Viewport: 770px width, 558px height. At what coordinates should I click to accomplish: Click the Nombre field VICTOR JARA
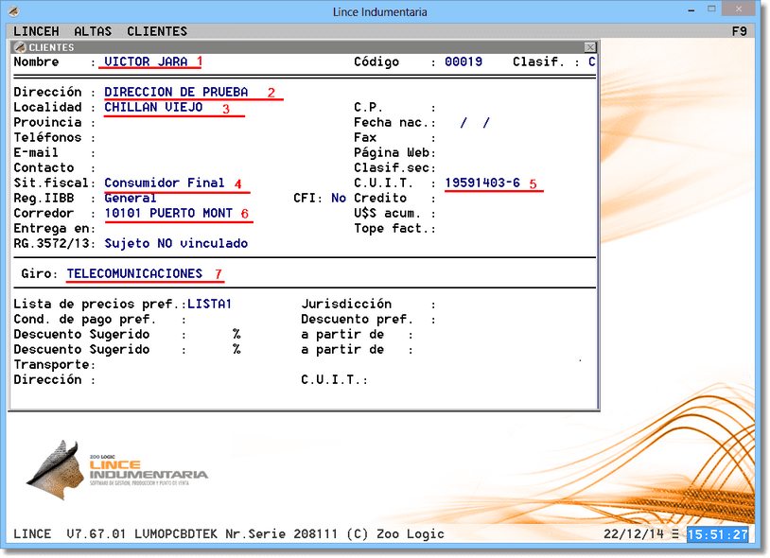[x=146, y=61]
